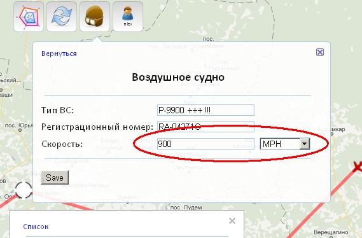Open the Список link
362x238 pixels.
click(x=36, y=227)
